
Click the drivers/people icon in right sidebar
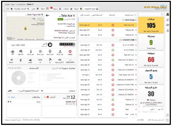(x=167, y=20)
